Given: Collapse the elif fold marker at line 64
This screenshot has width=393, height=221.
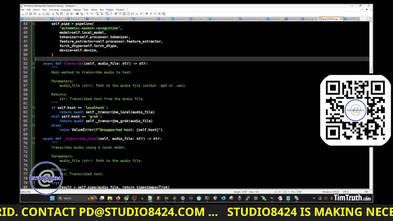Looking at the screenshot, I should [x=34, y=117].
